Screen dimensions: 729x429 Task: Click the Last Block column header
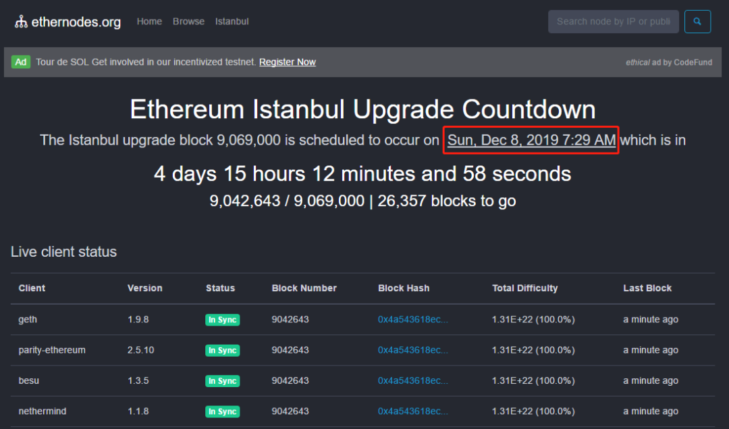tap(647, 288)
